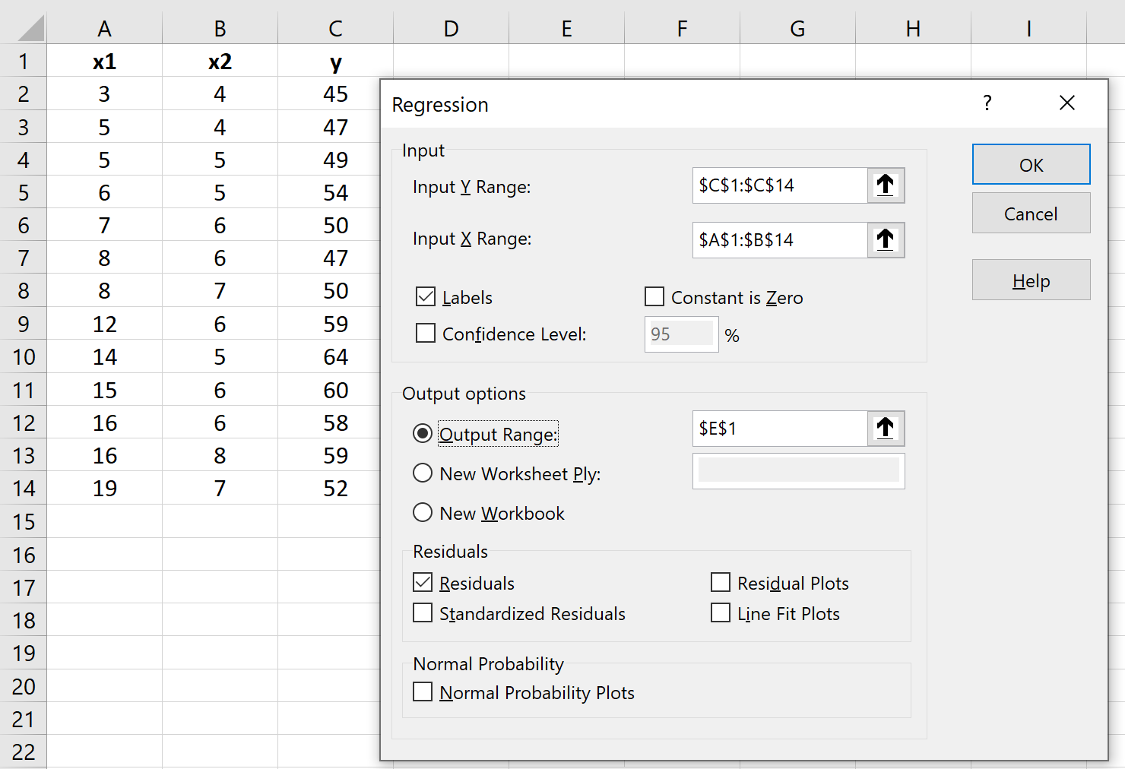Viewport: 1125px width, 769px height.
Task: Select column F header
Action: [683, 29]
